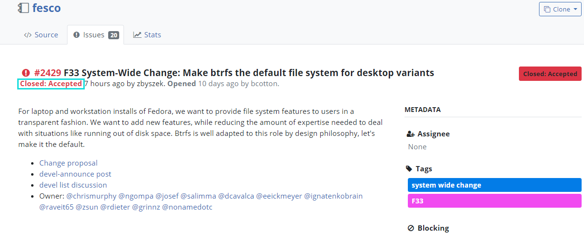Click the Issues count badge 20

(x=113, y=35)
